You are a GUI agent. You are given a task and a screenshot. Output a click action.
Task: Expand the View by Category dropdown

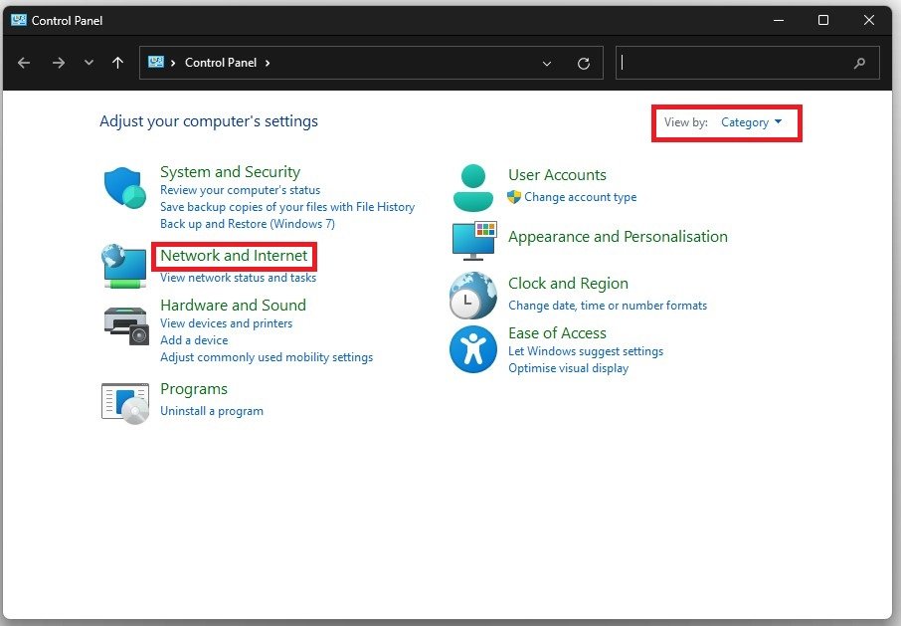[751, 122]
